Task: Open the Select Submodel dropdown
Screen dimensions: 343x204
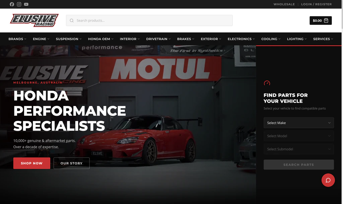Action: (x=298, y=149)
